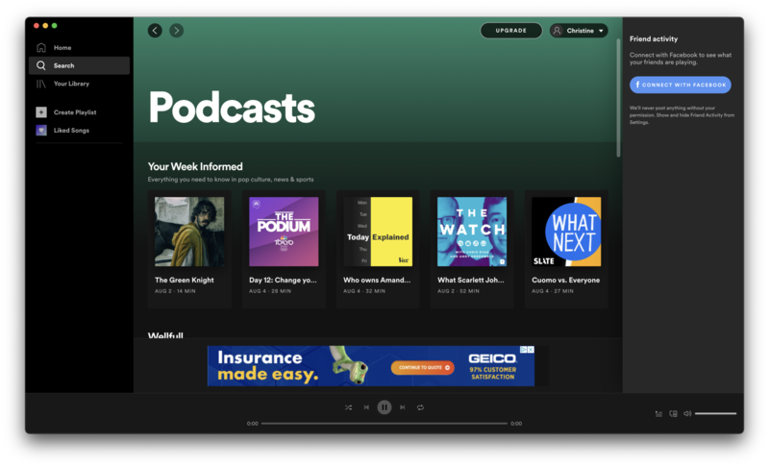Skip to the previous track
The width and height of the screenshot is (769, 467).
click(x=366, y=407)
